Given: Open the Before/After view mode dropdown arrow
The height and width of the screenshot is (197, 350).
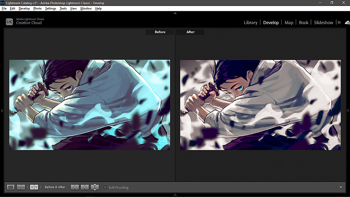Looking at the screenshot, I should pos(40,187).
